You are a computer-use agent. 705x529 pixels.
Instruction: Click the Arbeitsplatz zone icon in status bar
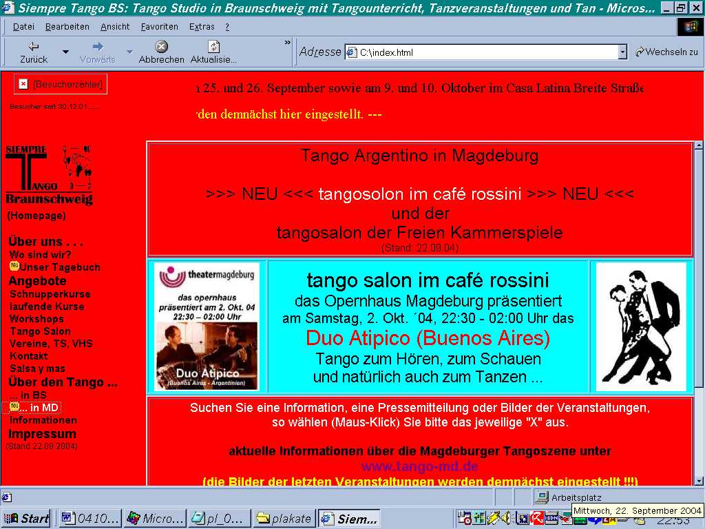coord(542,497)
